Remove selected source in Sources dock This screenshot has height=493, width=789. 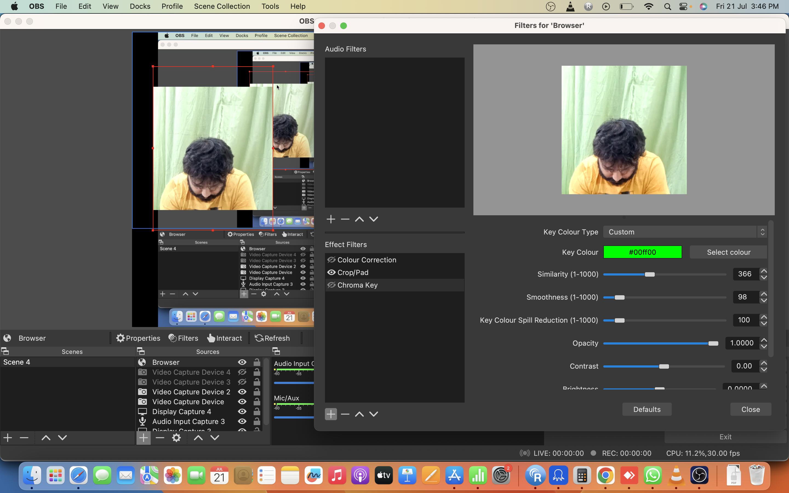coord(160,438)
